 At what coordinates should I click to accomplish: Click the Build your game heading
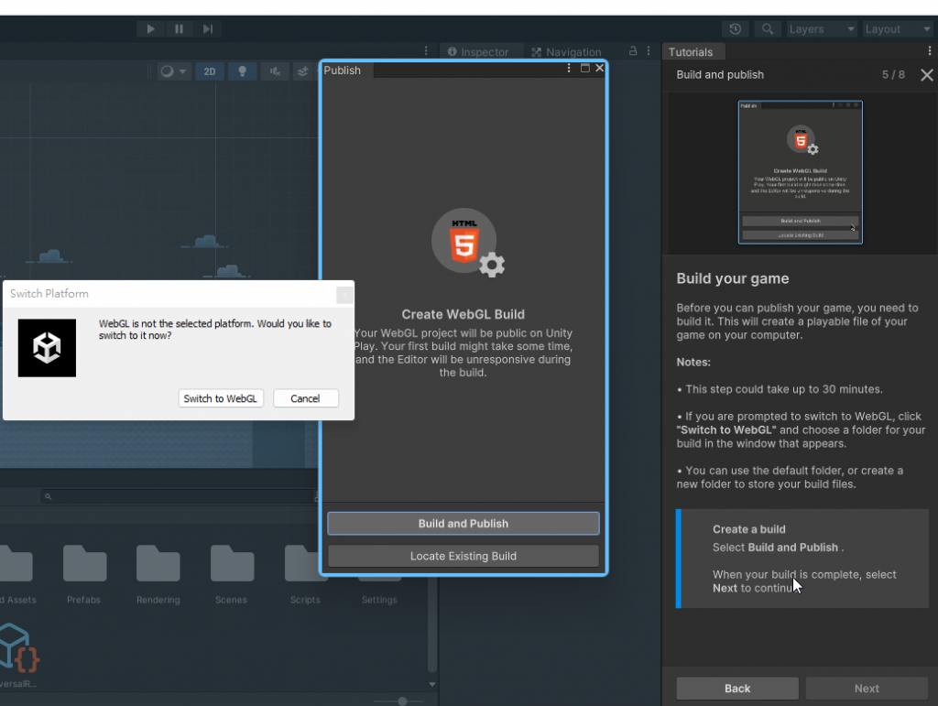click(x=733, y=278)
